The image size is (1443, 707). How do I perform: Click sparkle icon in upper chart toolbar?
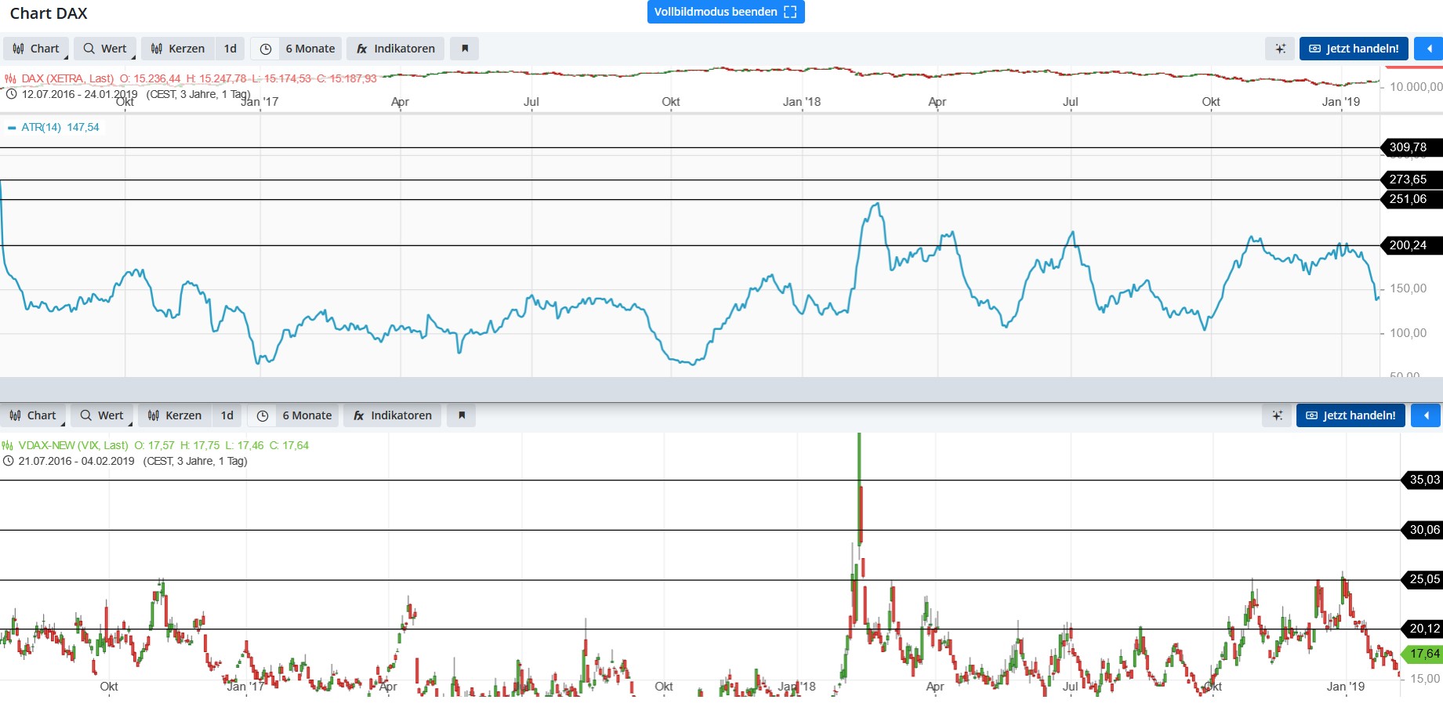1280,49
